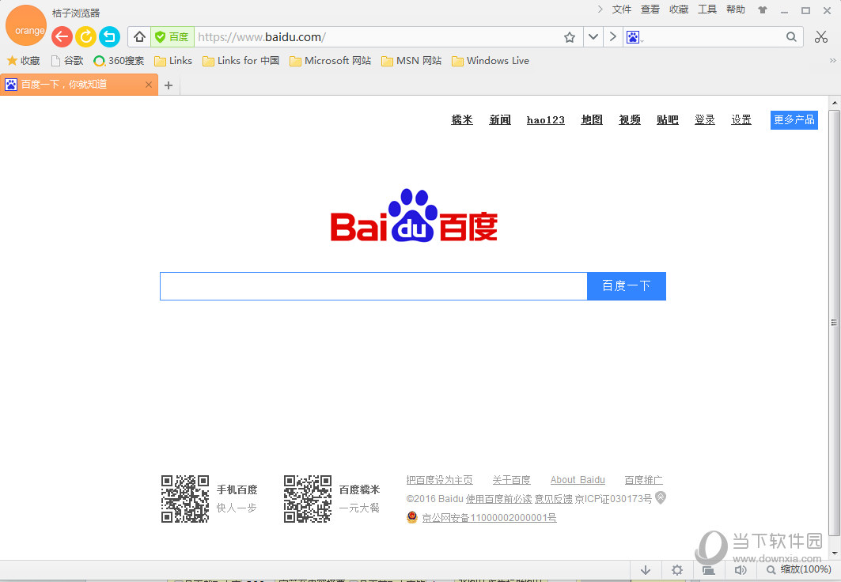Click the orange browser logo button
The image size is (841, 582).
[26, 25]
